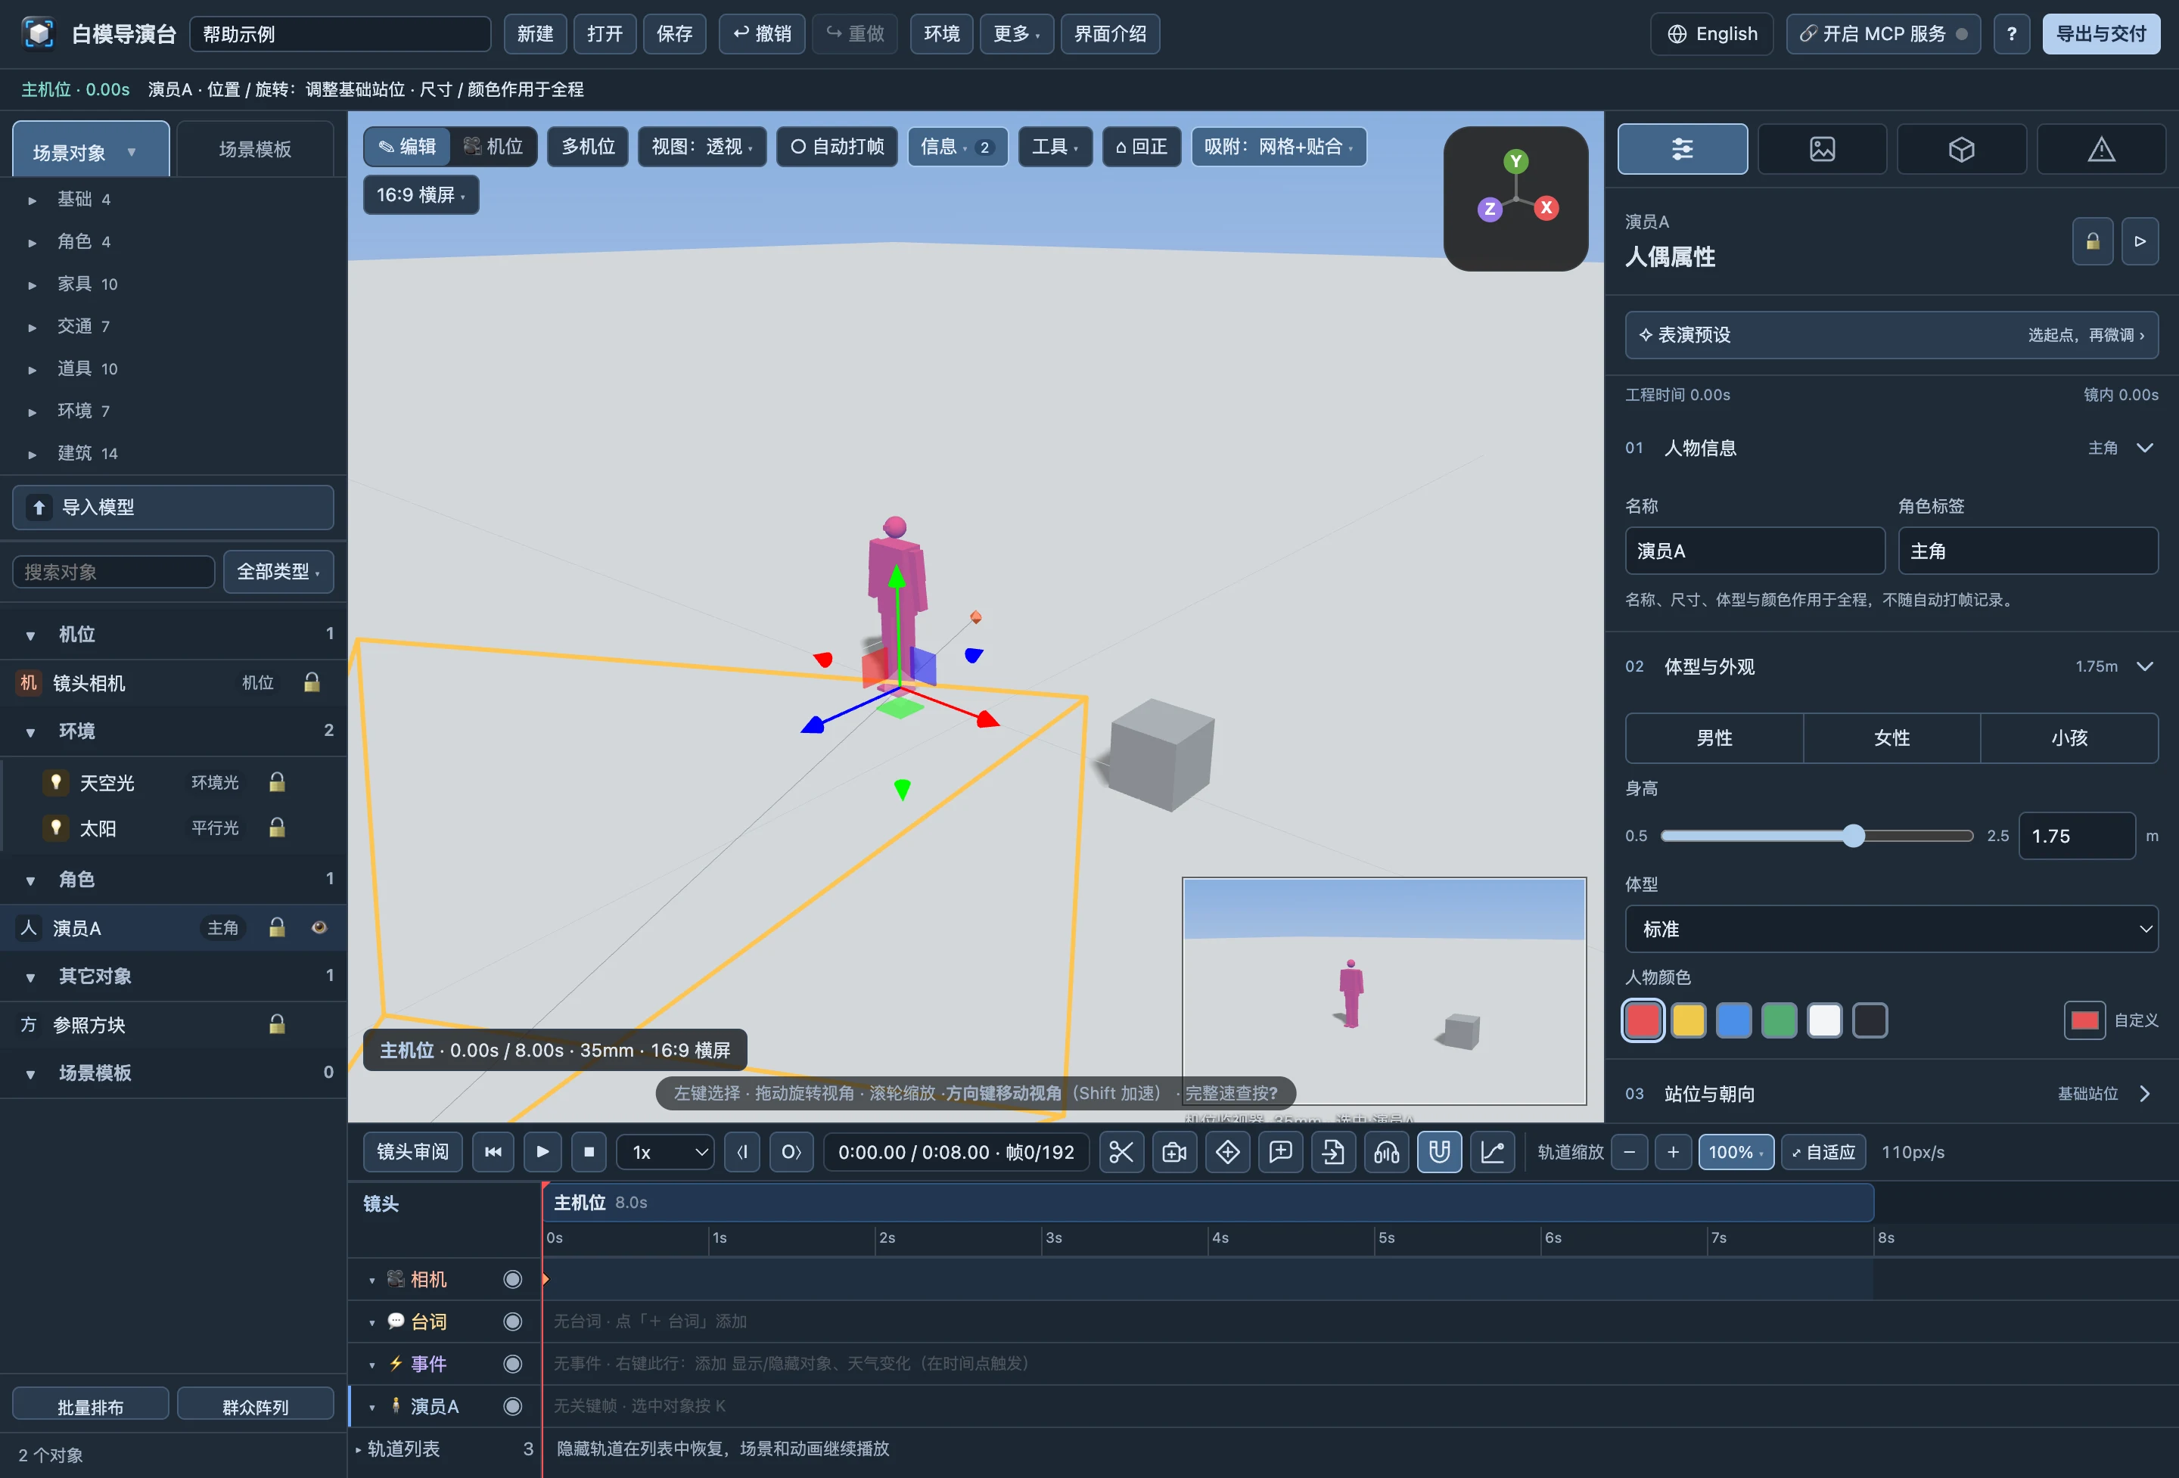
Task: Click the add camera icon in timeline toolbar
Action: click(x=1174, y=1152)
